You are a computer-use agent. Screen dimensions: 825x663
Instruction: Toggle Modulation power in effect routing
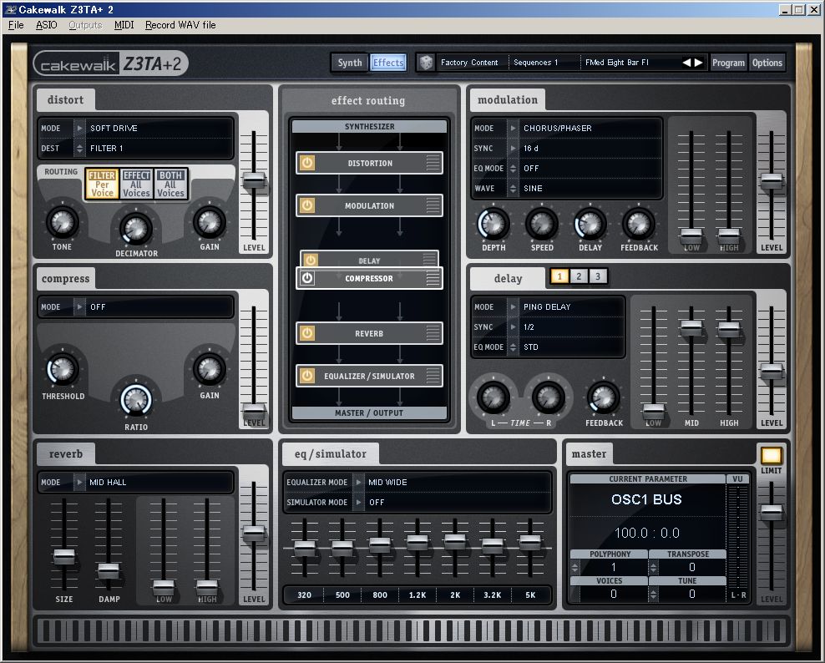[x=307, y=205]
